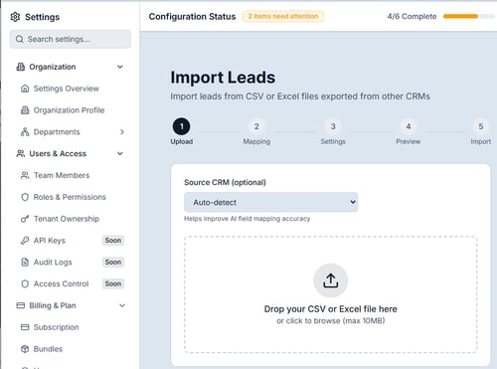
Task: Focus the Search settings input field
Action: pyautogui.click(x=71, y=39)
